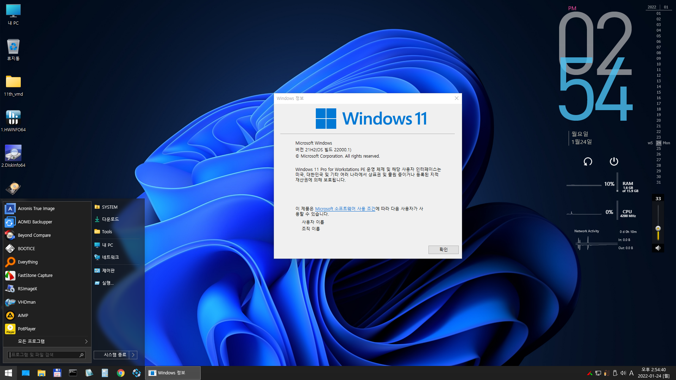Click the taskbar clock showing 2:54:40
The width and height of the screenshot is (676, 380).
653,373
